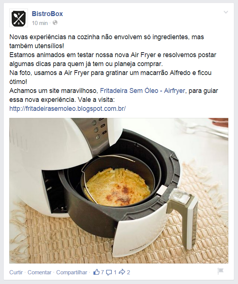The height and width of the screenshot is (284, 238).
Task: Click the comment bubble count icon
Action: [x=109, y=272]
